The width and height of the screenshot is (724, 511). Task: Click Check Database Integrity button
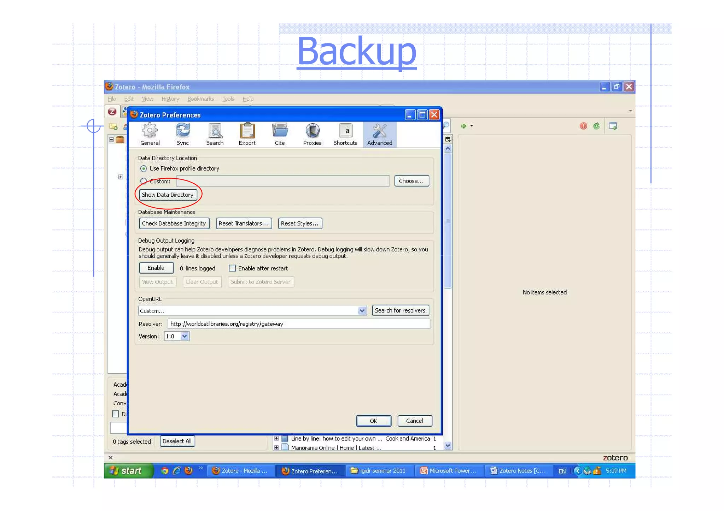174,224
